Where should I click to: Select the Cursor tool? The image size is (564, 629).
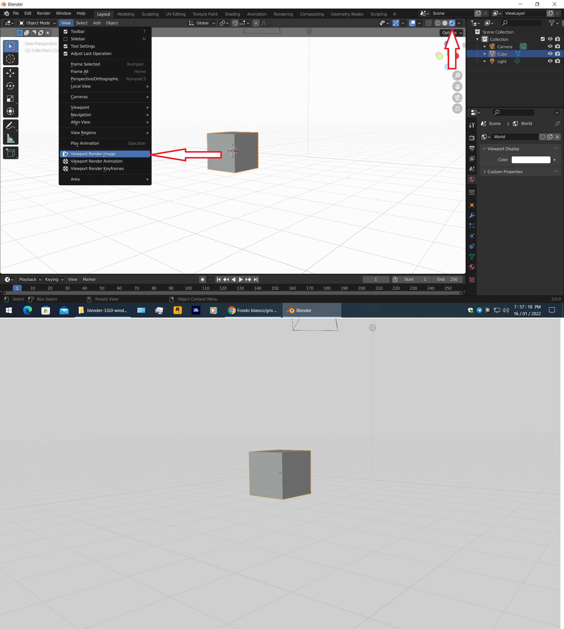tap(11, 59)
